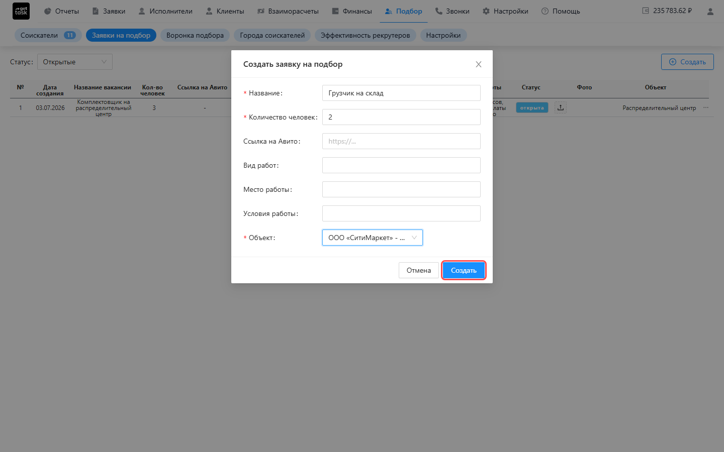Open the Соискатели tab

48,35
